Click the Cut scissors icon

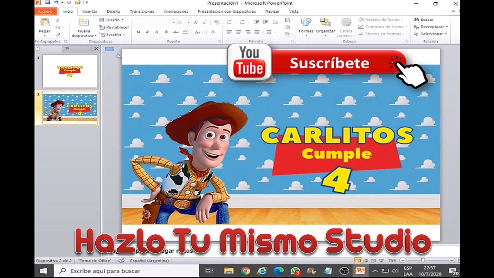(x=58, y=20)
